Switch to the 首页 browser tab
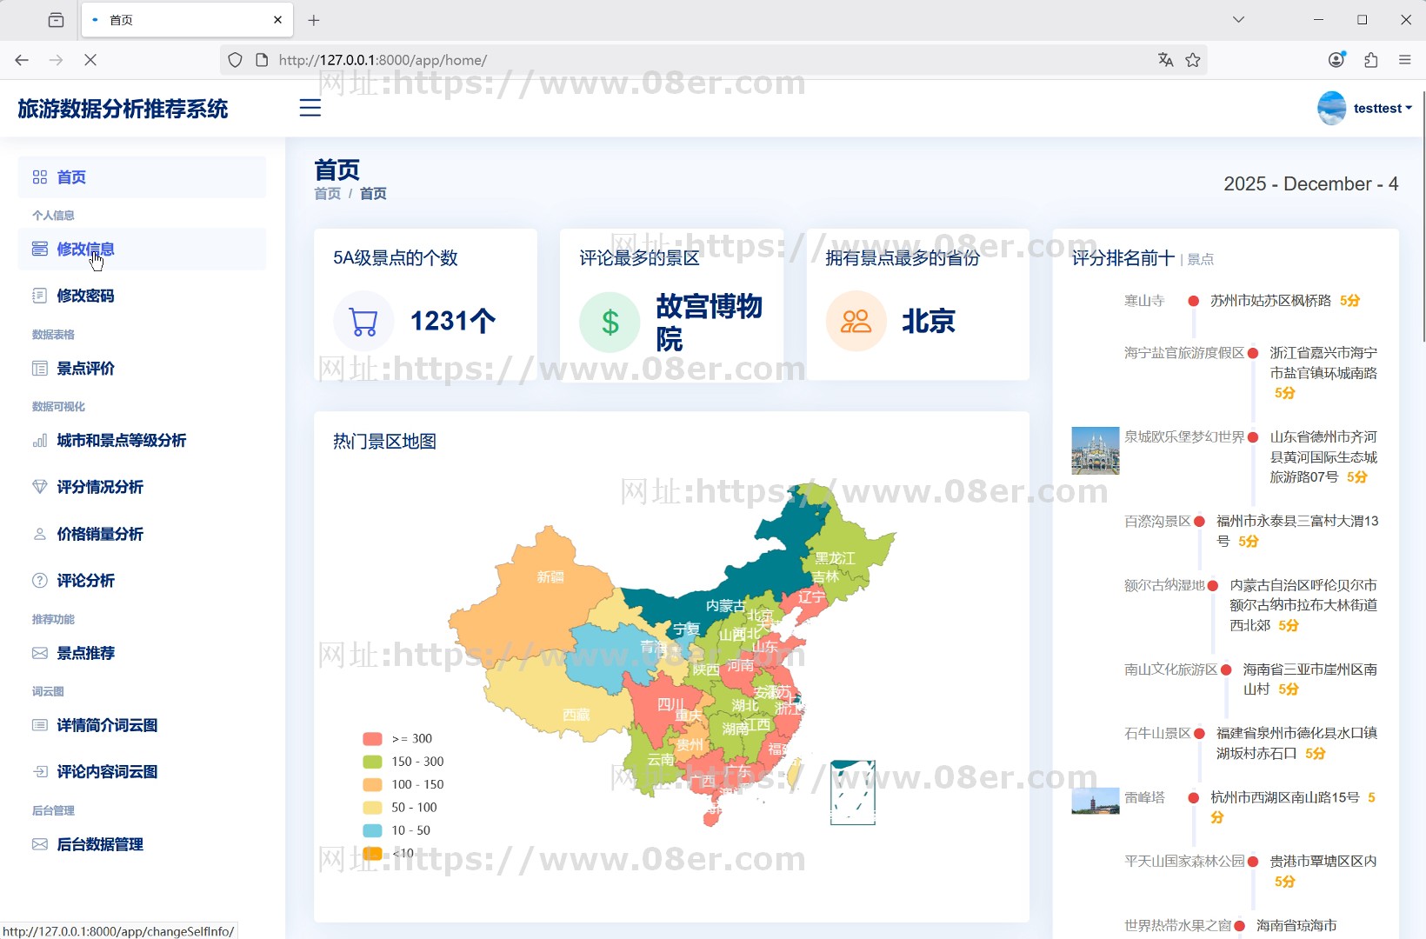1426x939 pixels. click(x=174, y=19)
